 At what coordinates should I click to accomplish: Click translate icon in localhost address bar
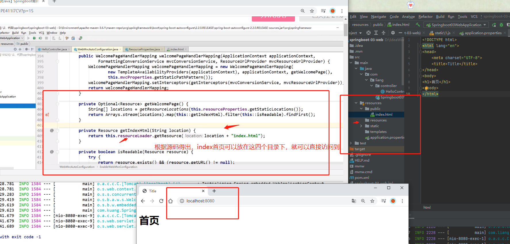[x=354, y=201]
